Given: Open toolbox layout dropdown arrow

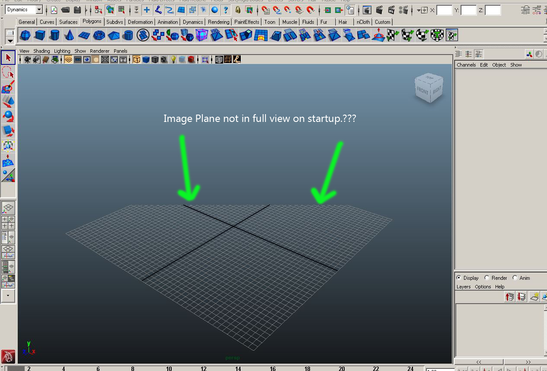Looking at the screenshot, I should [x=8, y=296].
